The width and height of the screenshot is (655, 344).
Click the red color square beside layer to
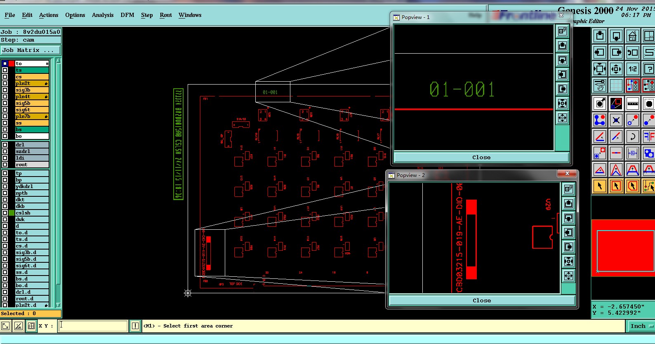coord(12,64)
